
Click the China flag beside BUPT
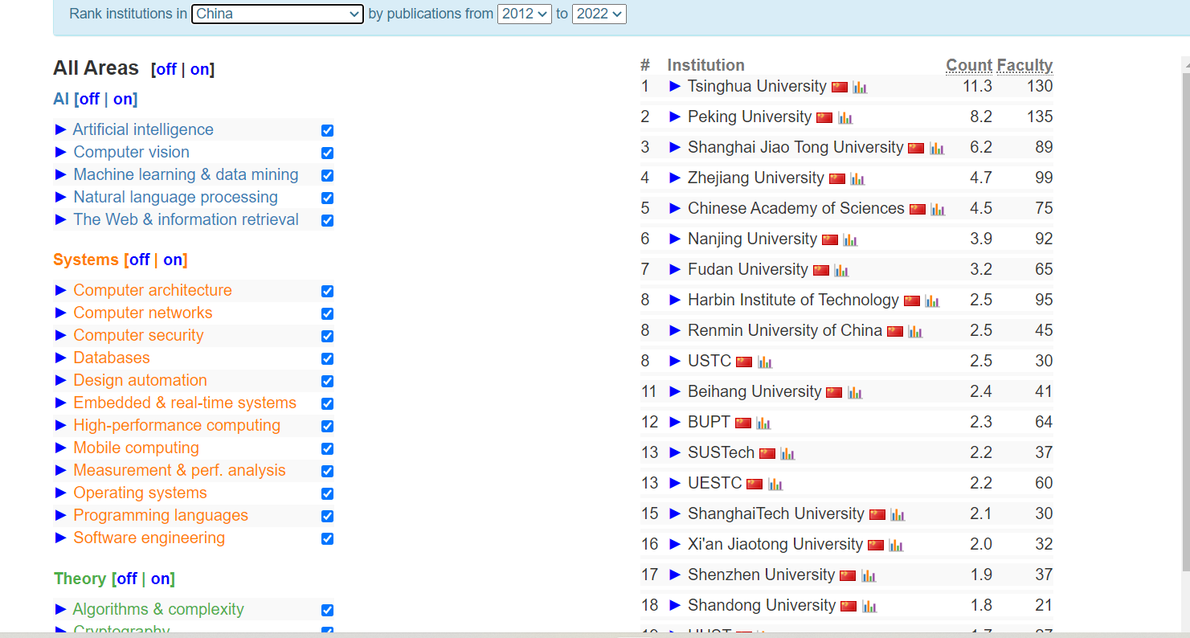(743, 423)
